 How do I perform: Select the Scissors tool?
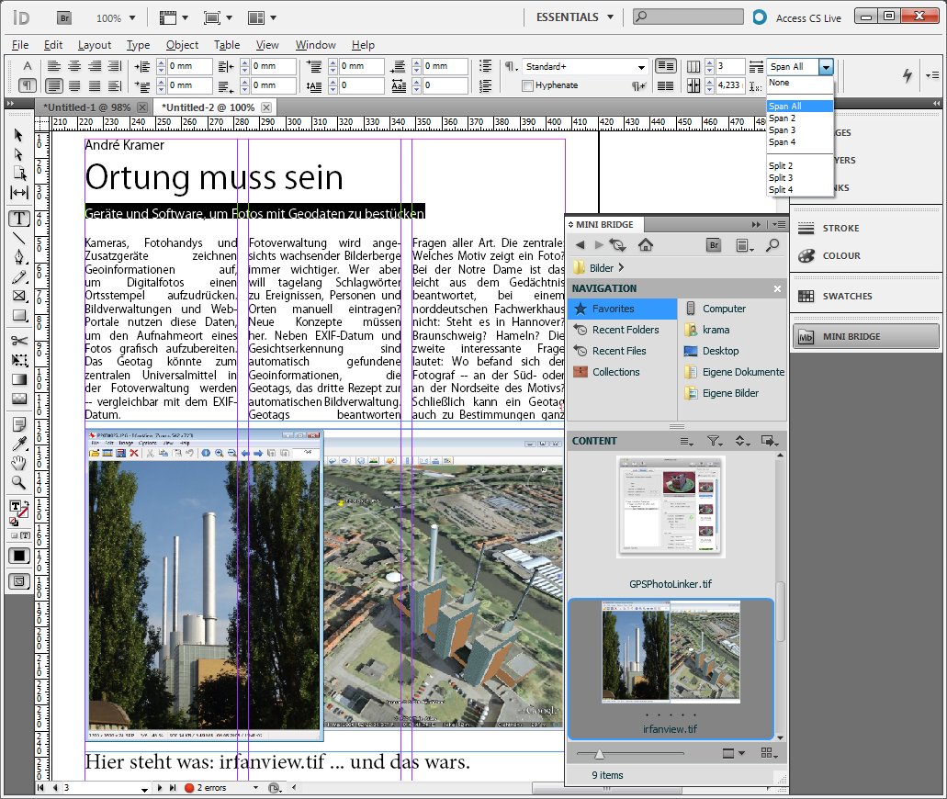pyautogui.click(x=18, y=340)
